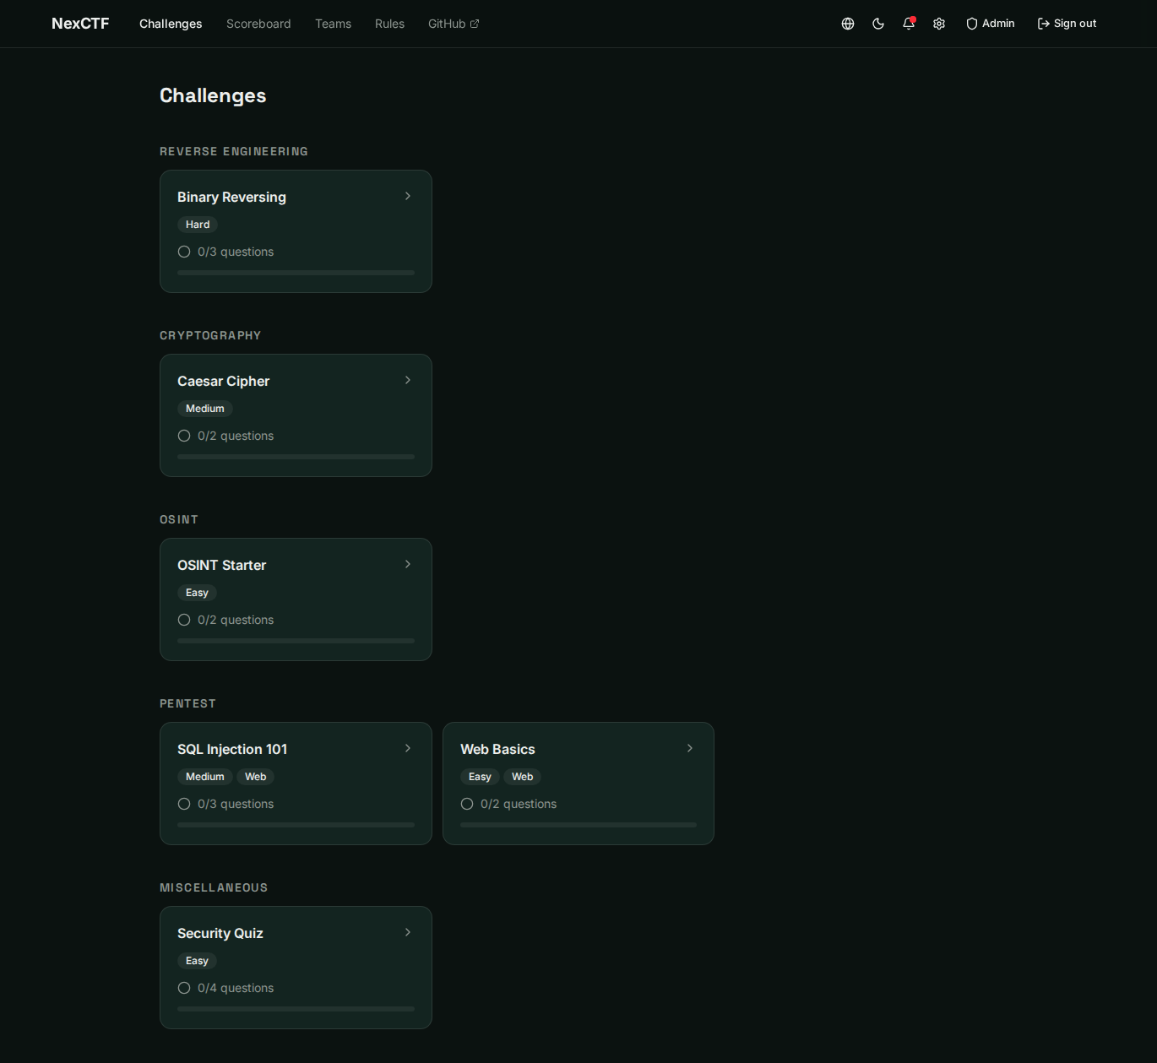The width and height of the screenshot is (1157, 1063).
Task: Click the Admin shield icon
Action: coord(972,24)
